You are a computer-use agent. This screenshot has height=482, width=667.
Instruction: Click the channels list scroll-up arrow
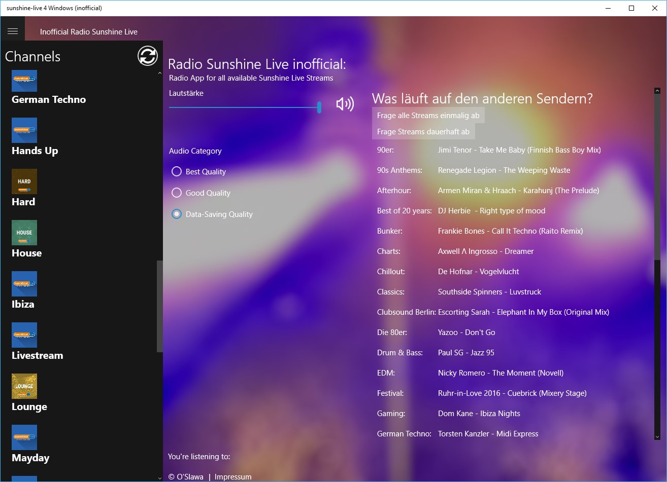(x=160, y=73)
